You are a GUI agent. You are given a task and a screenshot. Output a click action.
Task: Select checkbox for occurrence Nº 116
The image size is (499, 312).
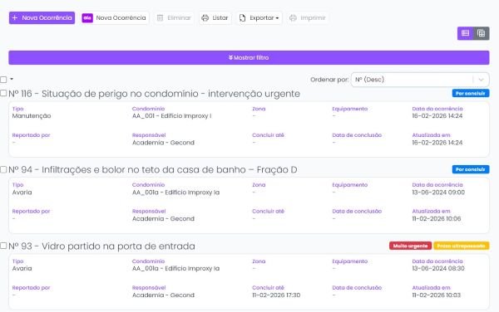tap(3, 93)
